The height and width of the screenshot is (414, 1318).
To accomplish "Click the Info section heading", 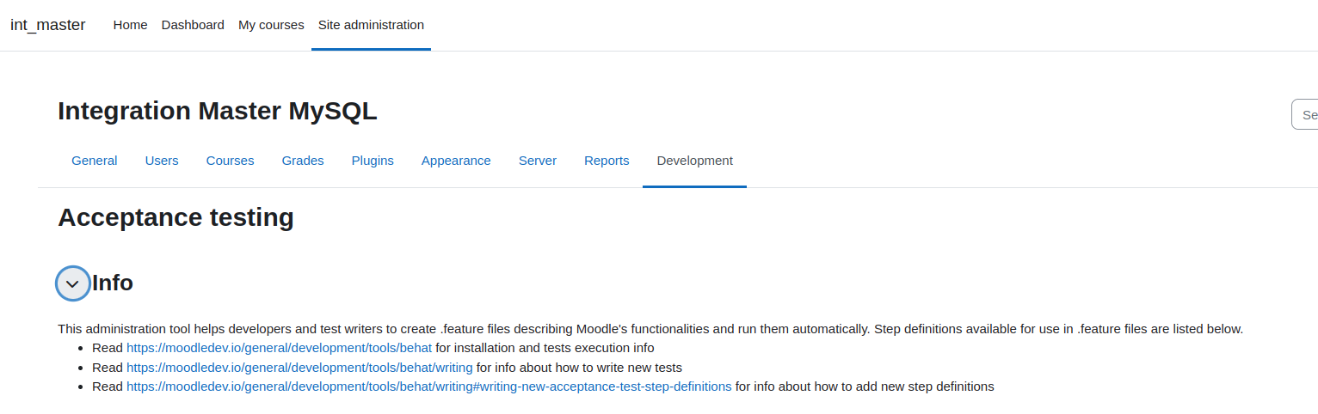I will click(x=113, y=283).
